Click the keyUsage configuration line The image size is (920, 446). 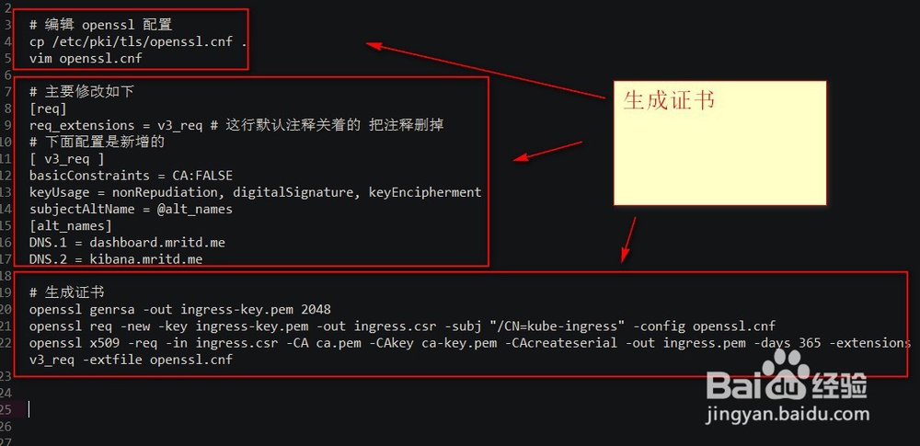(x=255, y=192)
